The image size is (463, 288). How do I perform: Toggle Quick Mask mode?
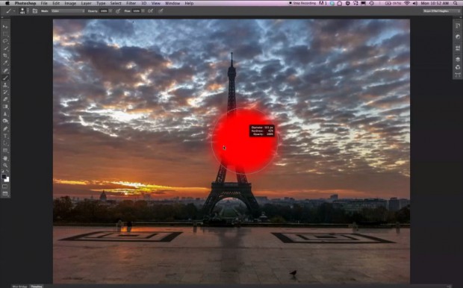[x=5, y=187]
